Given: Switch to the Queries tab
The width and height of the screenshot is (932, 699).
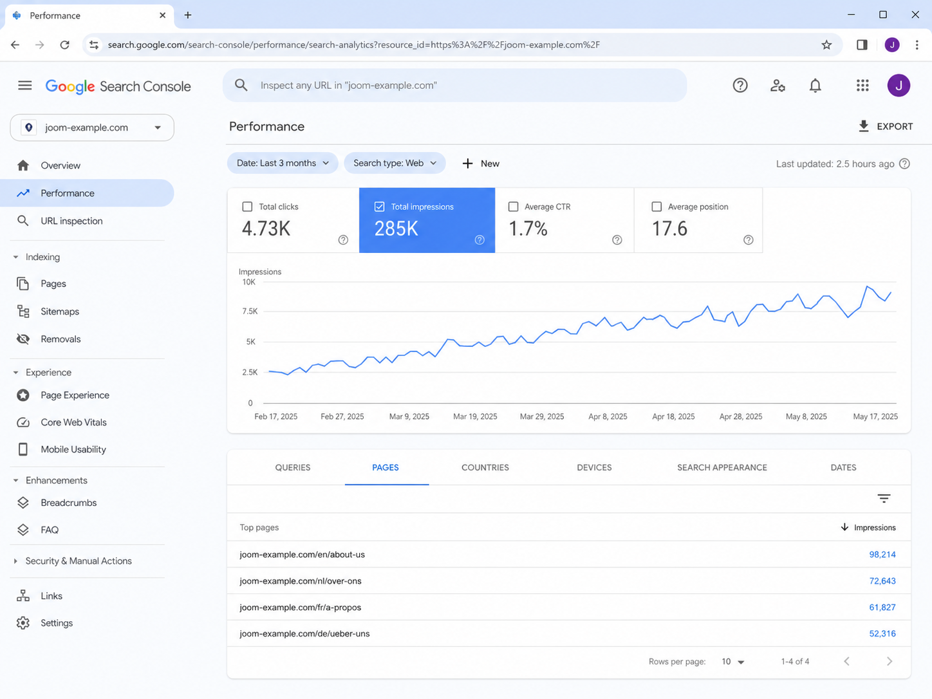Looking at the screenshot, I should tap(293, 468).
